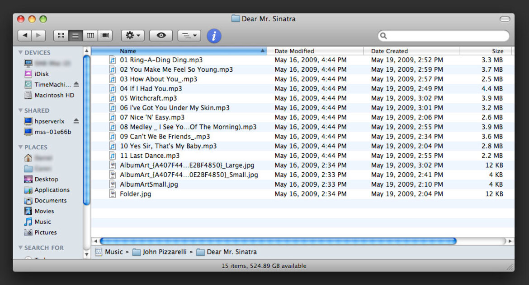The width and height of the screenshot is (529, 285).
Task: Click Dear Mr. Sinatra in path bar
Action: pyautogui.click(x=227, y=252)
